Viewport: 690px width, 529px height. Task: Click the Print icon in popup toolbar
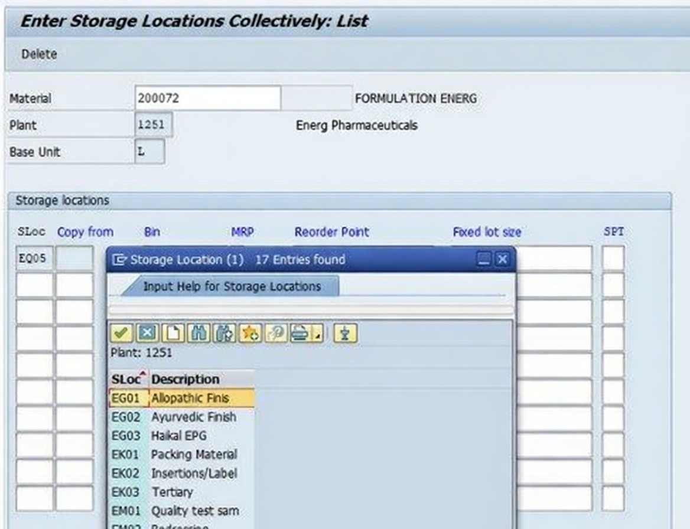(x=300, y=334)
